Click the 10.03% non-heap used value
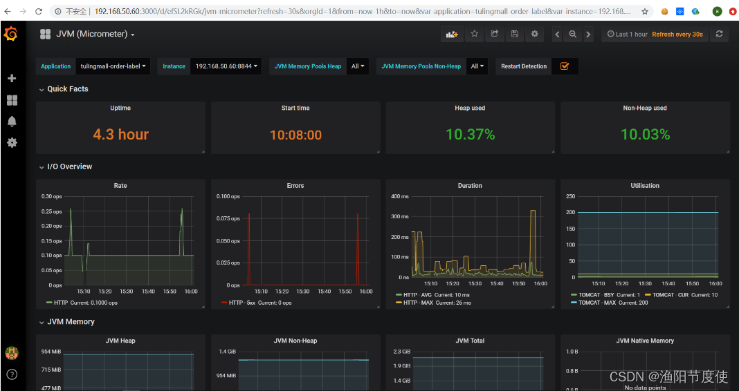 coord(645,135)
